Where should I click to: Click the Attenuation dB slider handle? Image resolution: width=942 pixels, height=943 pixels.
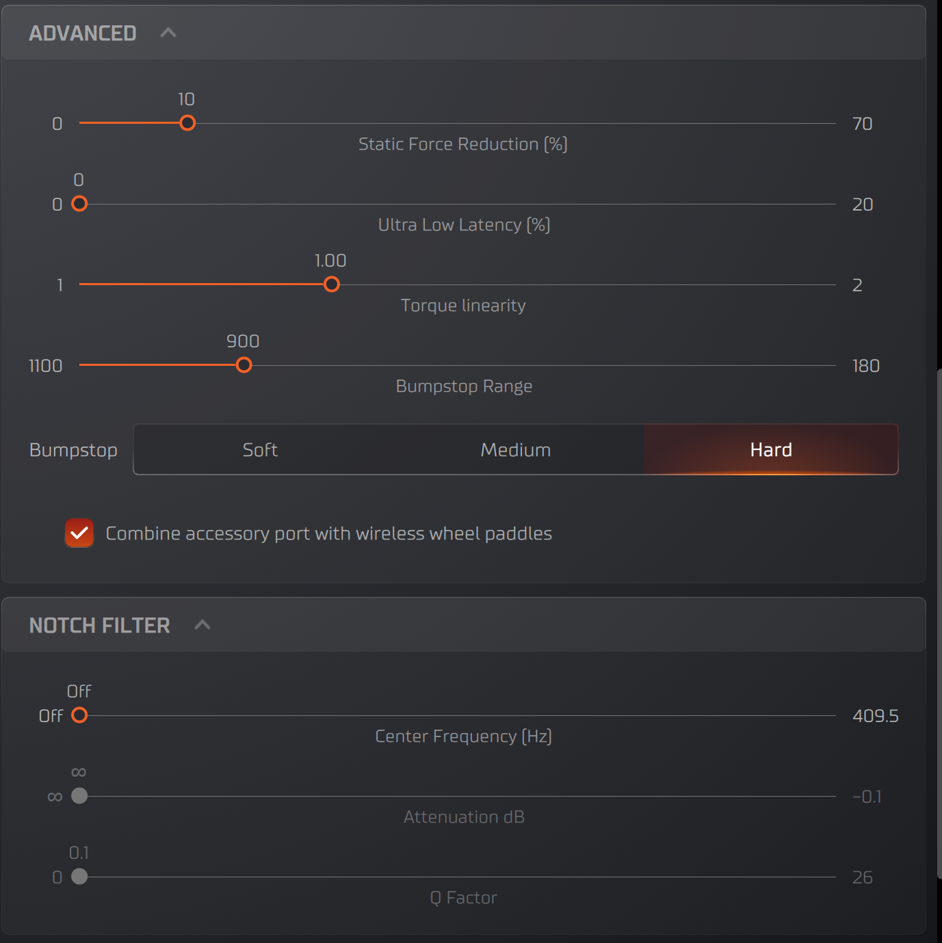point(79,796)
